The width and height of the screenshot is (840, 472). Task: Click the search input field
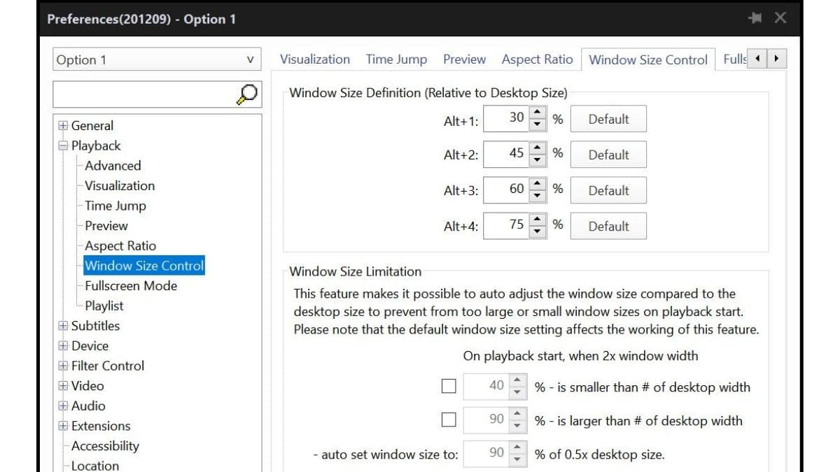pyautogui.click(x=140, y=94)
